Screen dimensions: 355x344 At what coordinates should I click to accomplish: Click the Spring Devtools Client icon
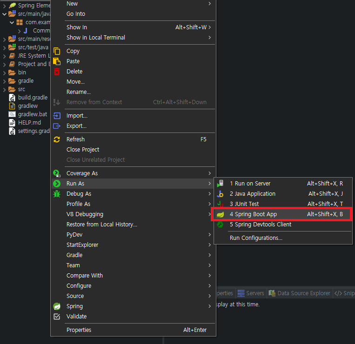[220, 225]
